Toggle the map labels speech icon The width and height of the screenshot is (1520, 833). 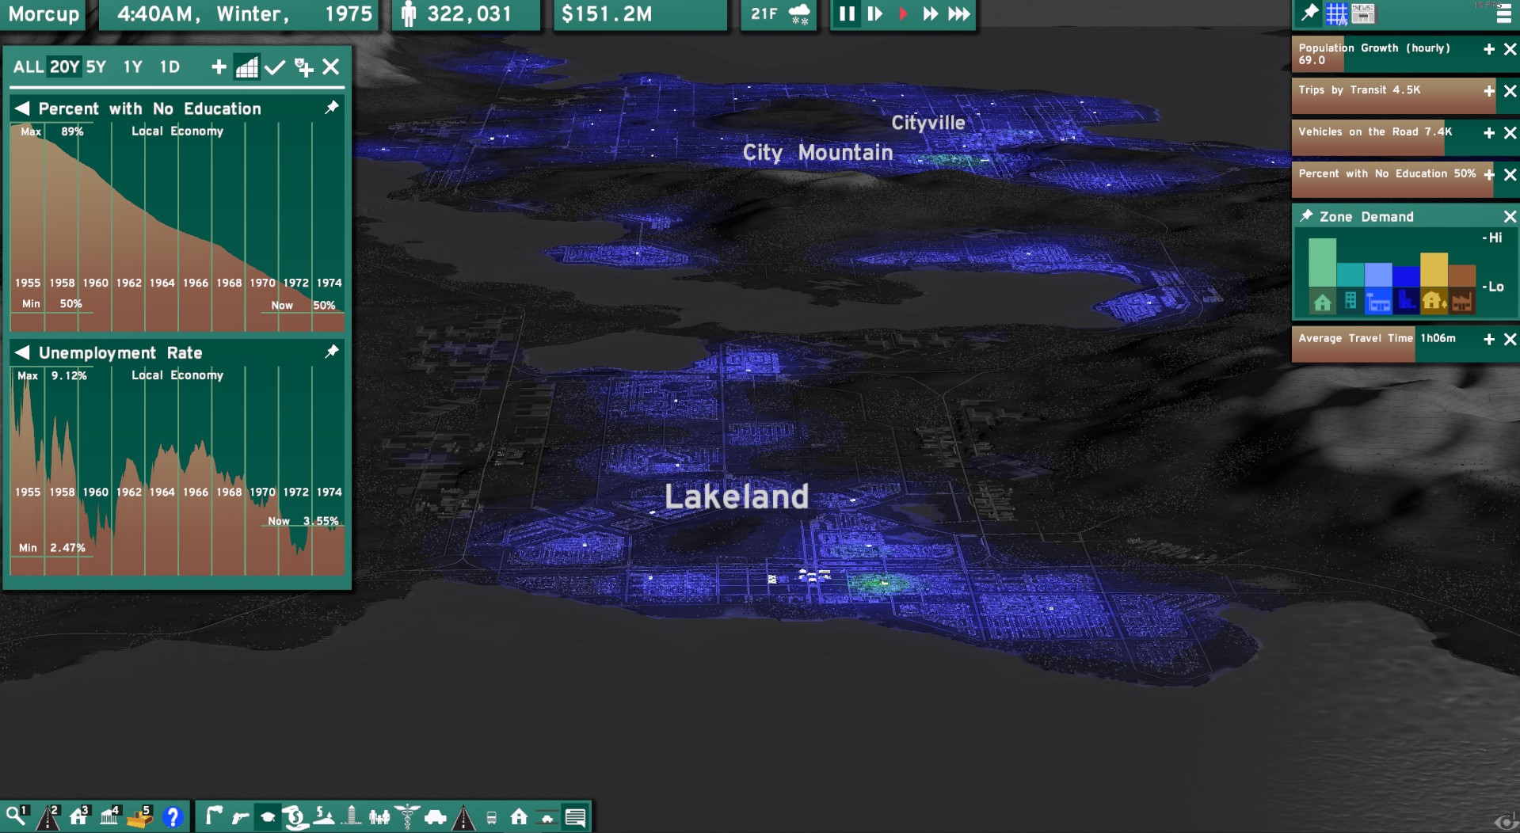pyautogui.click(x=575, y=816)
